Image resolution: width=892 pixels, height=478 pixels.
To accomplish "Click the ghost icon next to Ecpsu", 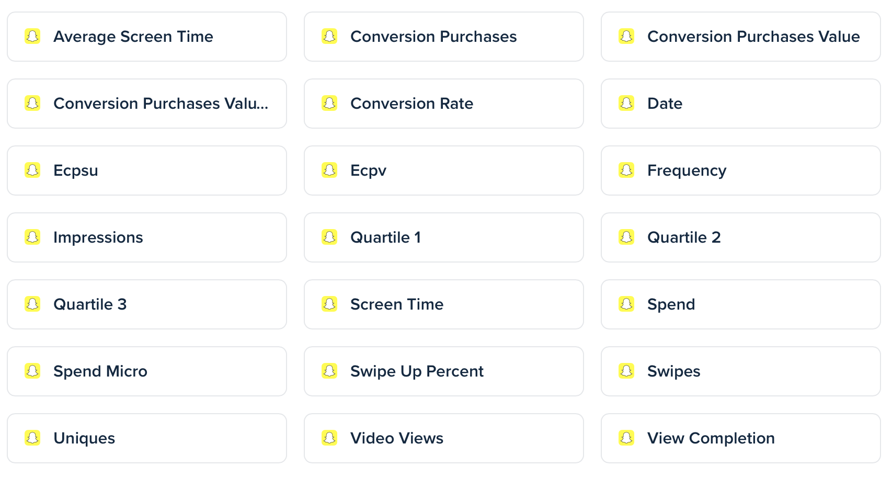I will pyautogui.click(x=33, y=170).
